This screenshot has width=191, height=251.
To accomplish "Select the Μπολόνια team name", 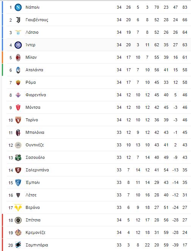I will (35, 133).
